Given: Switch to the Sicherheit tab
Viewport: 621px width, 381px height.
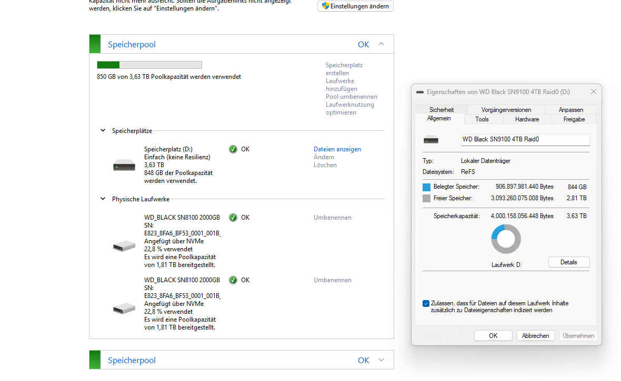Looking at the screenshot, I should [x=441, y=110].
